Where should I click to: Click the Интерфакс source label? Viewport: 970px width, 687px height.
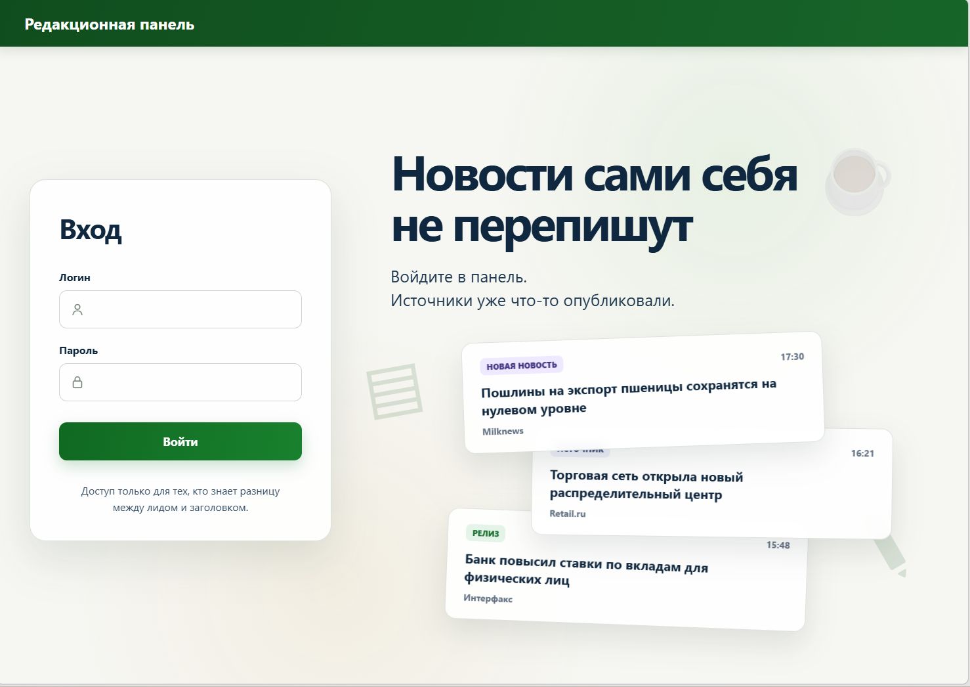coord(488,598)
